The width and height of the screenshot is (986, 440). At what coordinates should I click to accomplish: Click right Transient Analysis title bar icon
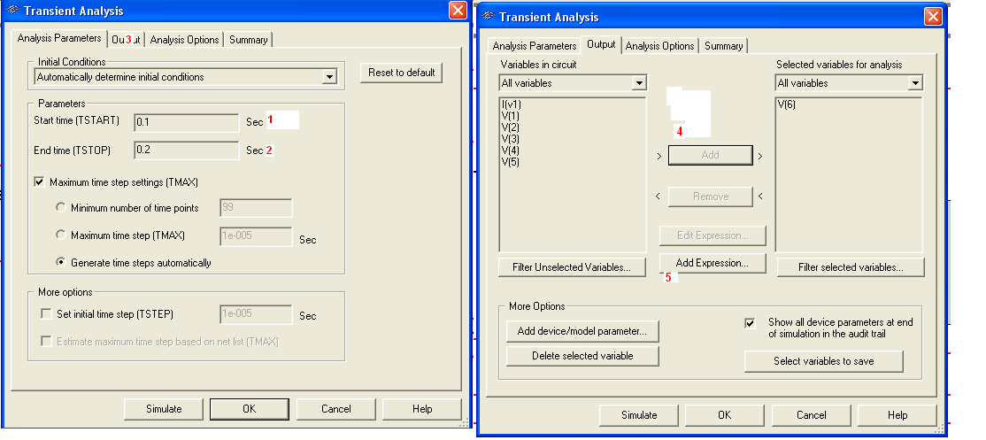(x=488, y=17)
